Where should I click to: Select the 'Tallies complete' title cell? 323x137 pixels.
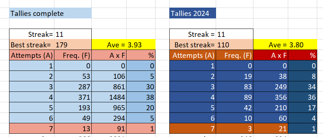click(x=50, y=13)
